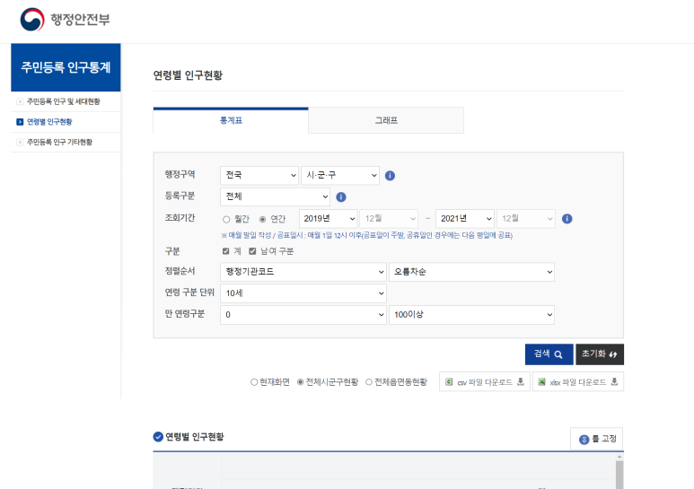
Task: Open info icon beside 등록구분 dropdown
Action: coord(341,196)
